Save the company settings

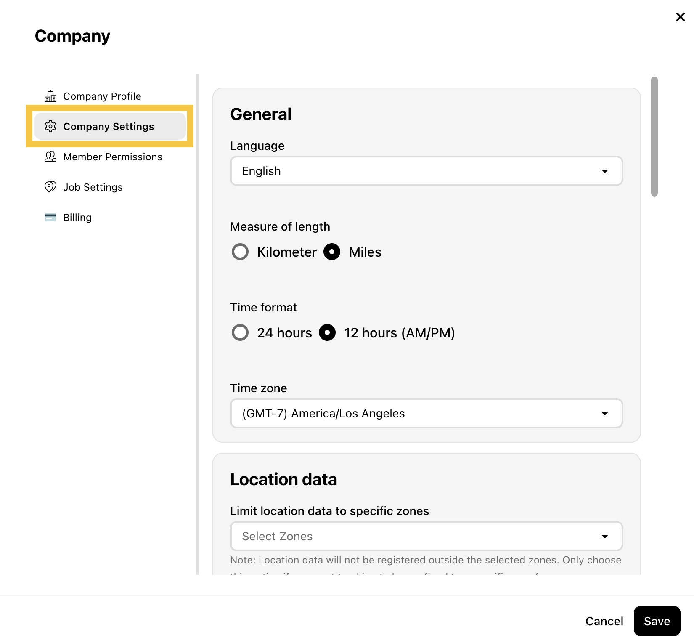coord(657,621)
